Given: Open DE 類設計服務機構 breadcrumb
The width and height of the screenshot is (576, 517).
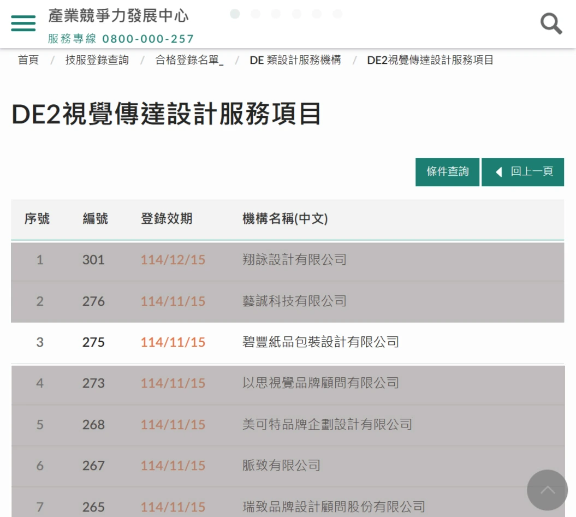Looking at the screenshot, I should pos(295,60).
